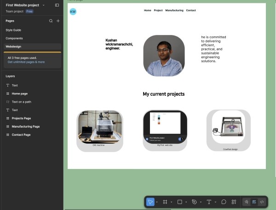The image size is (276, 210).
Task: Click Home in the canvas navigation
Action: (148, 11)
